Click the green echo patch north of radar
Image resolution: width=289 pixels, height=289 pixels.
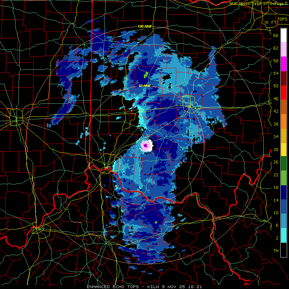point(146,74)
